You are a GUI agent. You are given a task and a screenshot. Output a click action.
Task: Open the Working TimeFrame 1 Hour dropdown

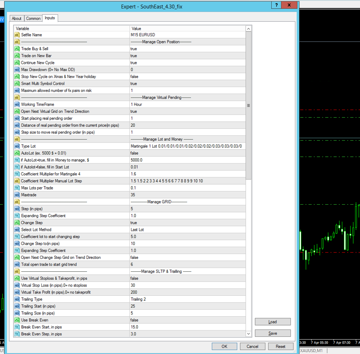click(x=187, y=104)
